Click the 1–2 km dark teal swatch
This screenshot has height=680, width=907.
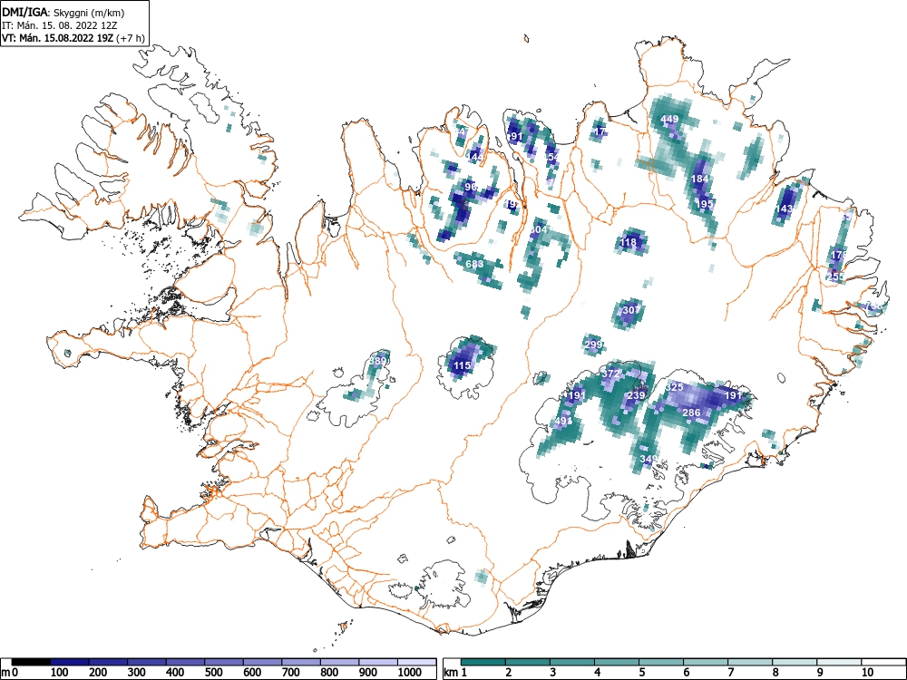[x=483, y=662]
